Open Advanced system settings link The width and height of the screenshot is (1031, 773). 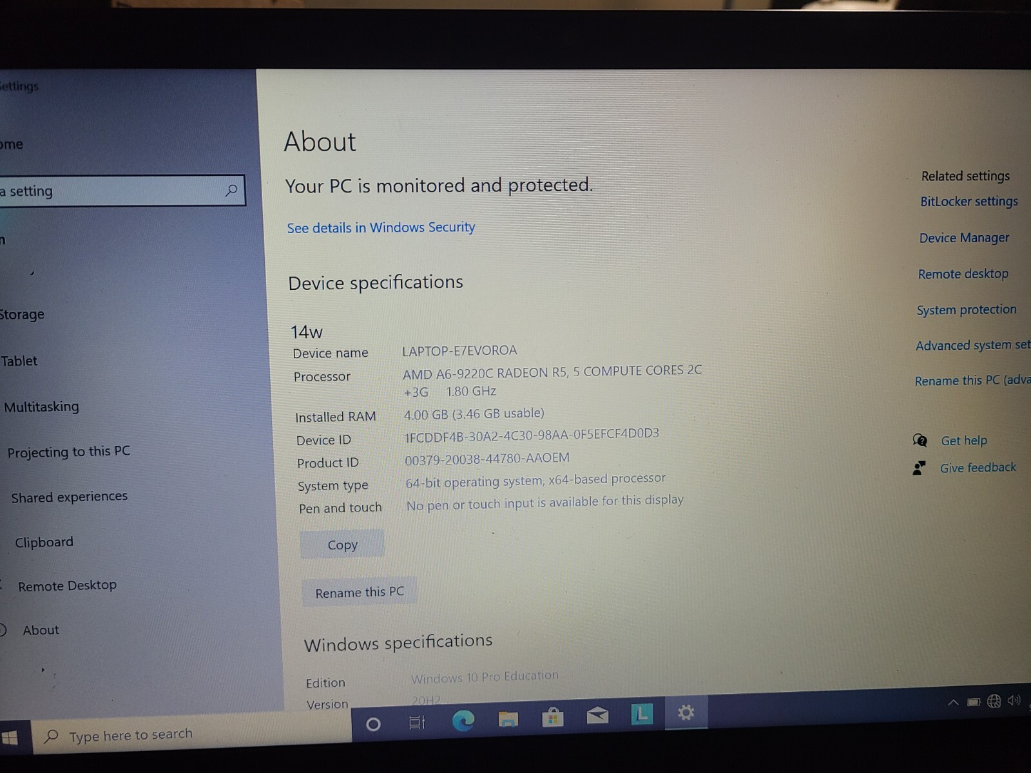[x=973, y=345]
